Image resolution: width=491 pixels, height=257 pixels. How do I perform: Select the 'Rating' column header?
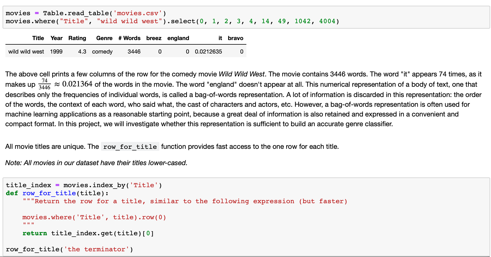[77, 38]
